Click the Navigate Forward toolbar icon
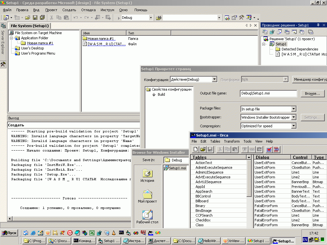Screen dimensions: 327x245 pyautogui.click(x=108, y=18)
